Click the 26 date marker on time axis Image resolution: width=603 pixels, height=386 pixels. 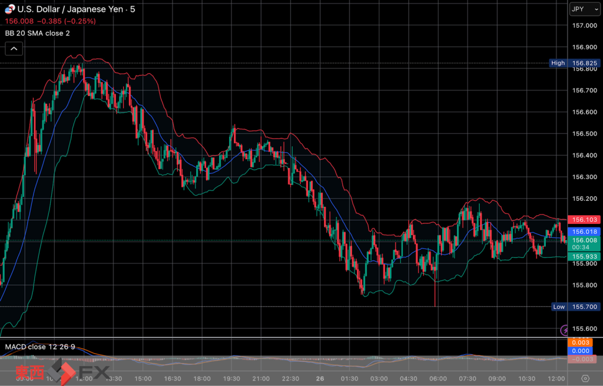point(320,378)
